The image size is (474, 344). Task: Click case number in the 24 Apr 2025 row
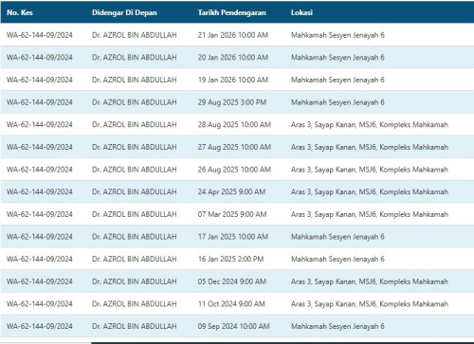click(x=40, y=192)
